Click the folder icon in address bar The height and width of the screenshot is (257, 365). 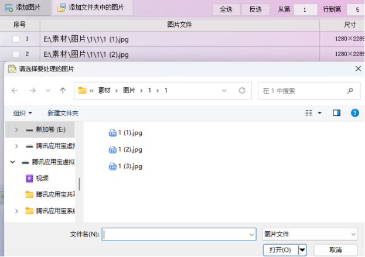click(82, 90)
